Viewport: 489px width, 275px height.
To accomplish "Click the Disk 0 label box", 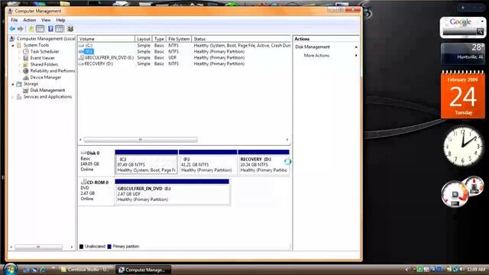I will click(96, 162).
